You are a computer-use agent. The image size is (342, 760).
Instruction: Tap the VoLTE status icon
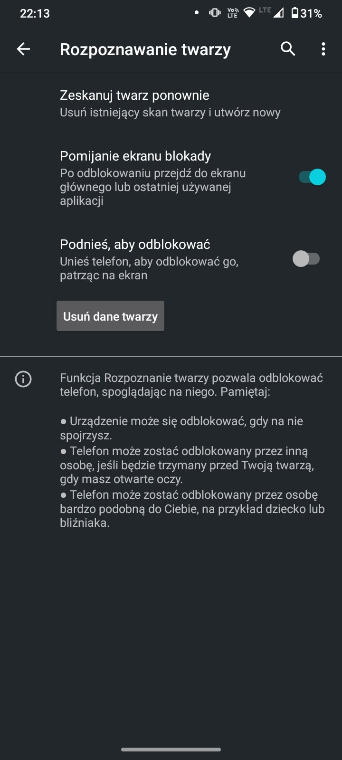(x=232, y=13)
